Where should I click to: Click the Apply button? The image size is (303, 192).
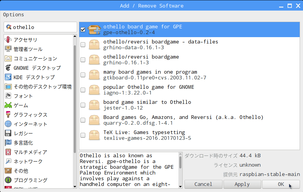(242, 184)
